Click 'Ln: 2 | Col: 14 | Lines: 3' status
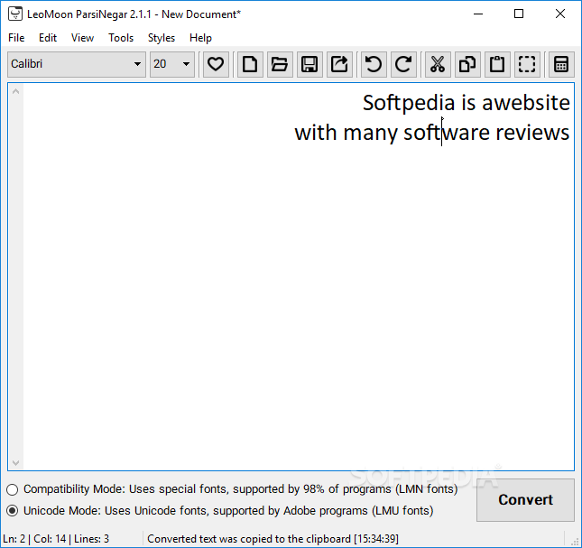The height and width of the screenshot is (548, 582). (56, 539)
